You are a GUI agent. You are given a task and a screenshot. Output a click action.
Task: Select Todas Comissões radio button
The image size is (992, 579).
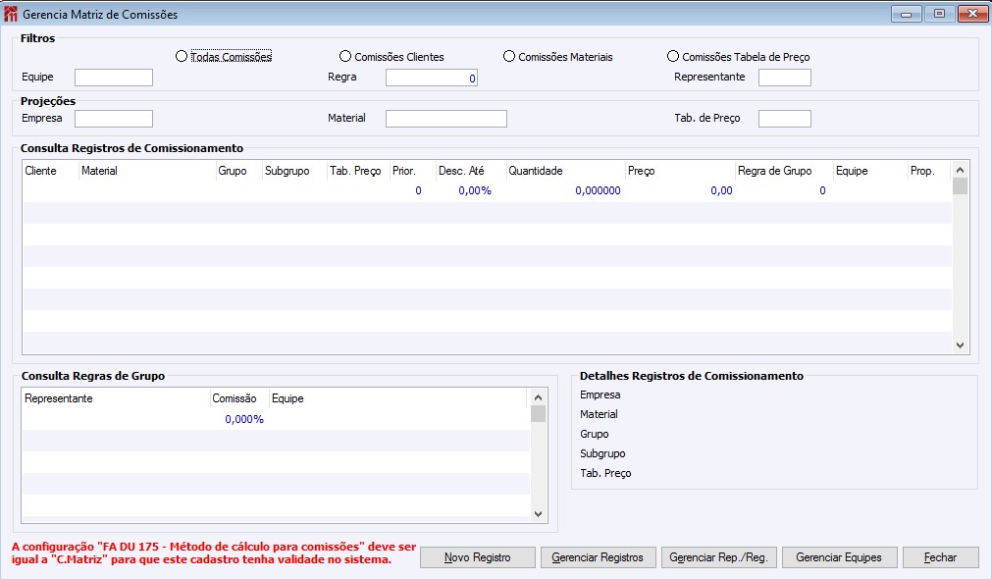click(182, 57)
